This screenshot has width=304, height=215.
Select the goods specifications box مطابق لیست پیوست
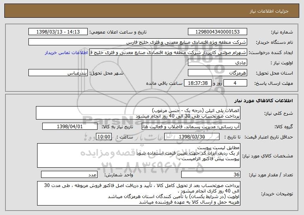[139, 155]
